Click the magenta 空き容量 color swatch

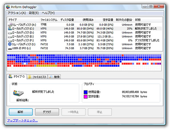click(x=86, y=97)
